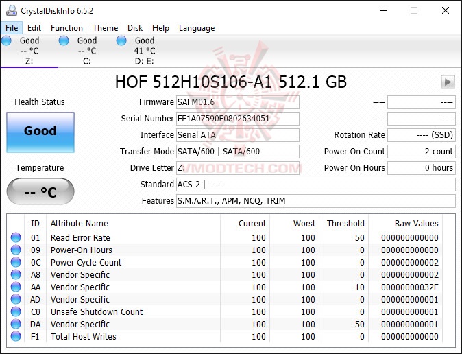Screen dimensions: 462x354
Task: Click the Interface field Serial ATA
Action: (x=237, y=135)
